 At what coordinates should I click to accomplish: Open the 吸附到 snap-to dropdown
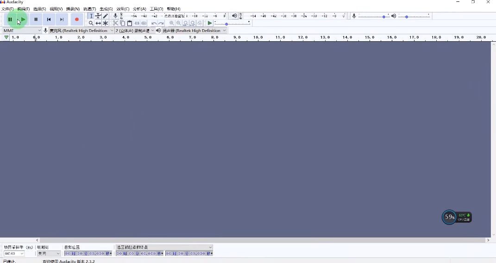click(x=49, y=254)
